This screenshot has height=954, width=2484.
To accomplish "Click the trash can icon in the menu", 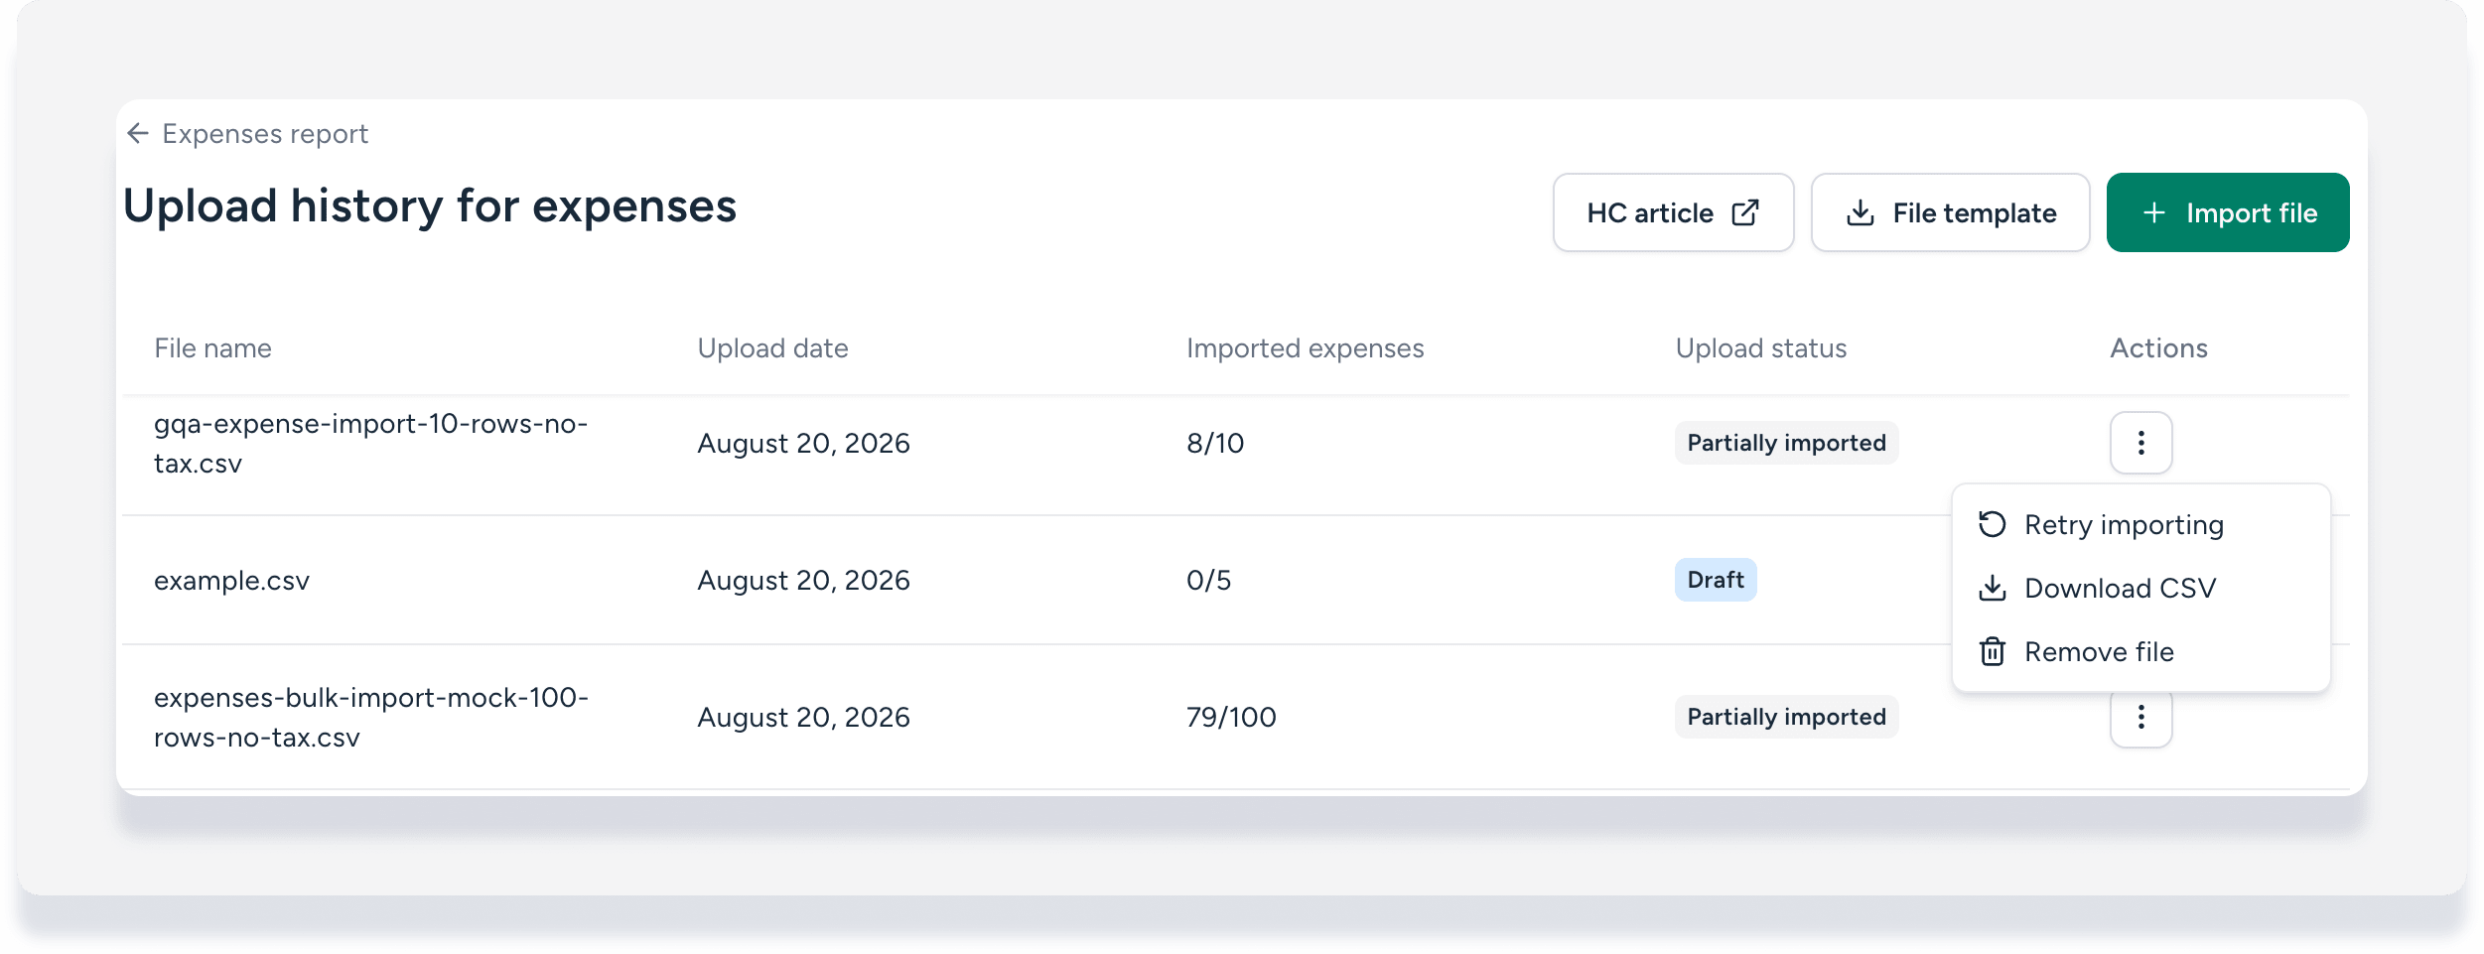I will (x=1992, y=651).
